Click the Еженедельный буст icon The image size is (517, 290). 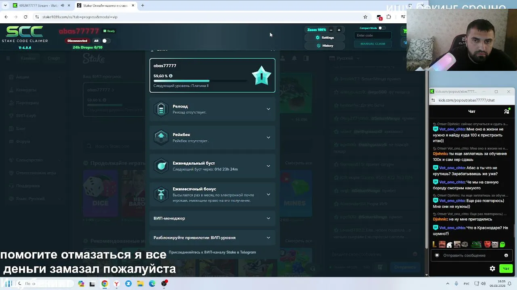point(161,166)
